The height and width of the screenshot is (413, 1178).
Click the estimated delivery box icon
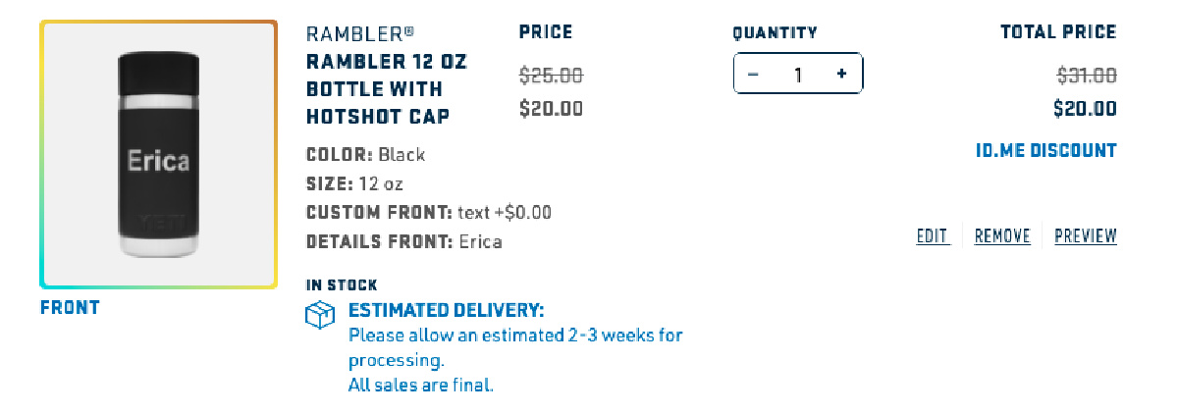[321, 316]
